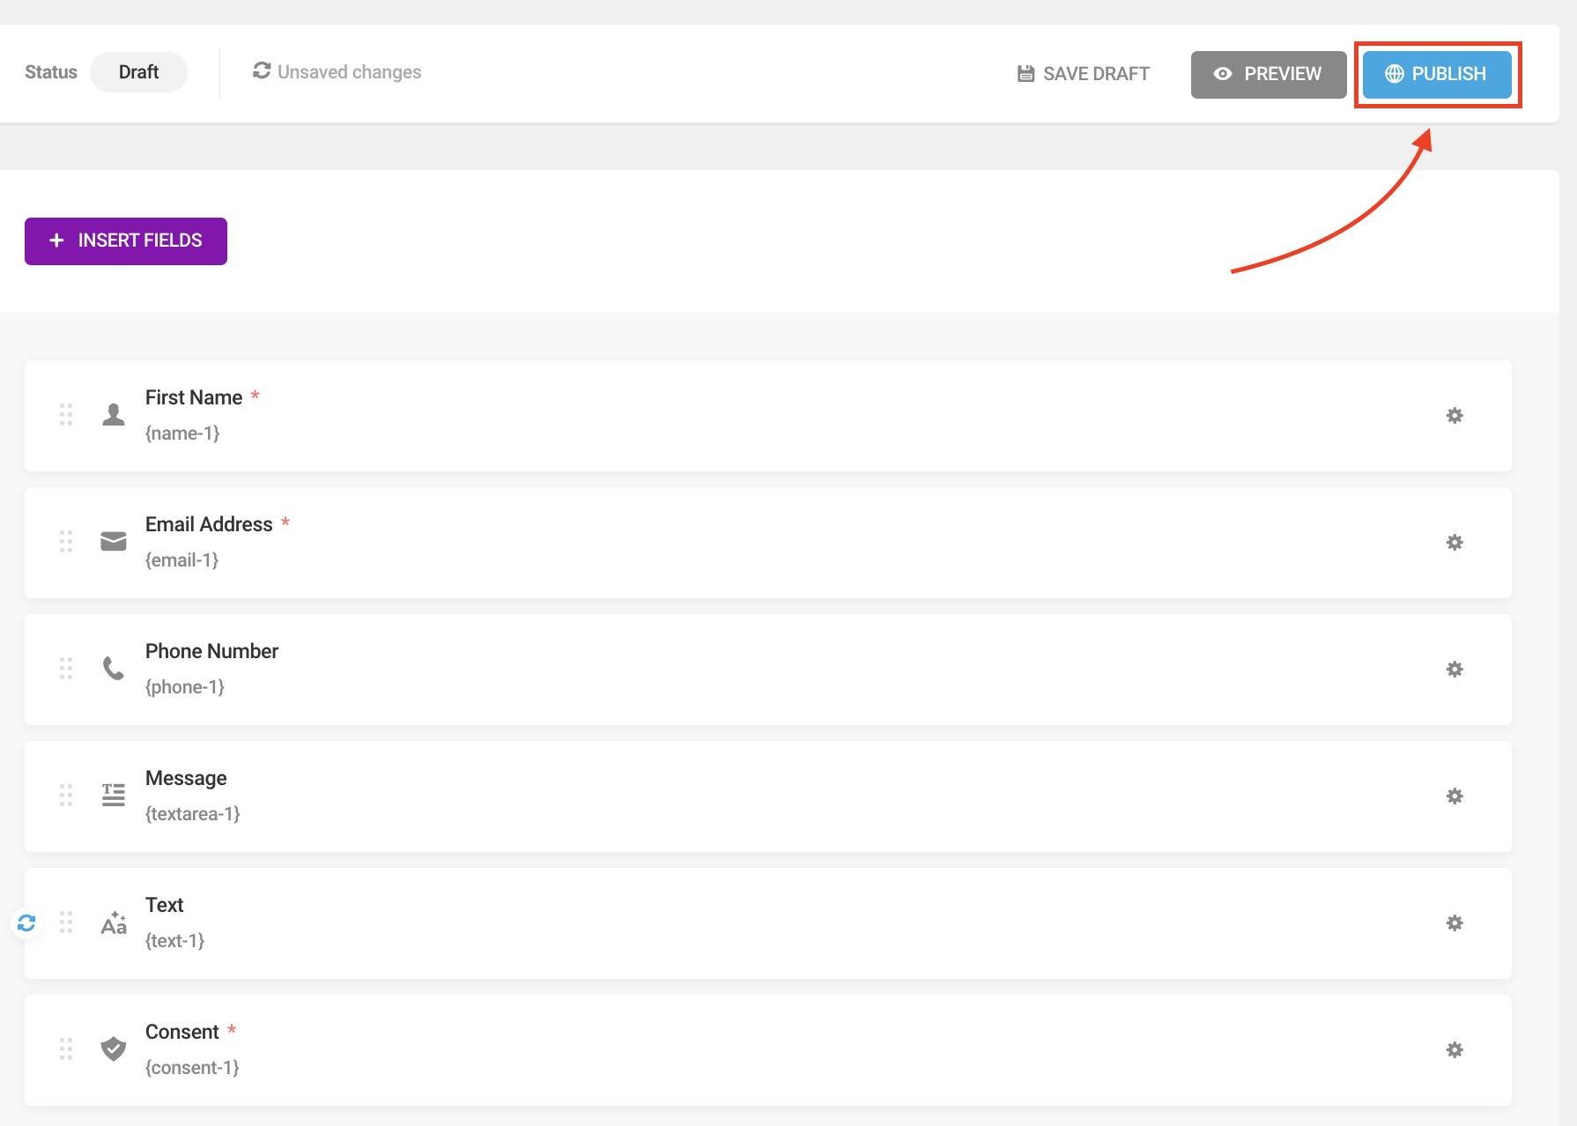
Task: Open a form Preview
Action: point(1269,74)
